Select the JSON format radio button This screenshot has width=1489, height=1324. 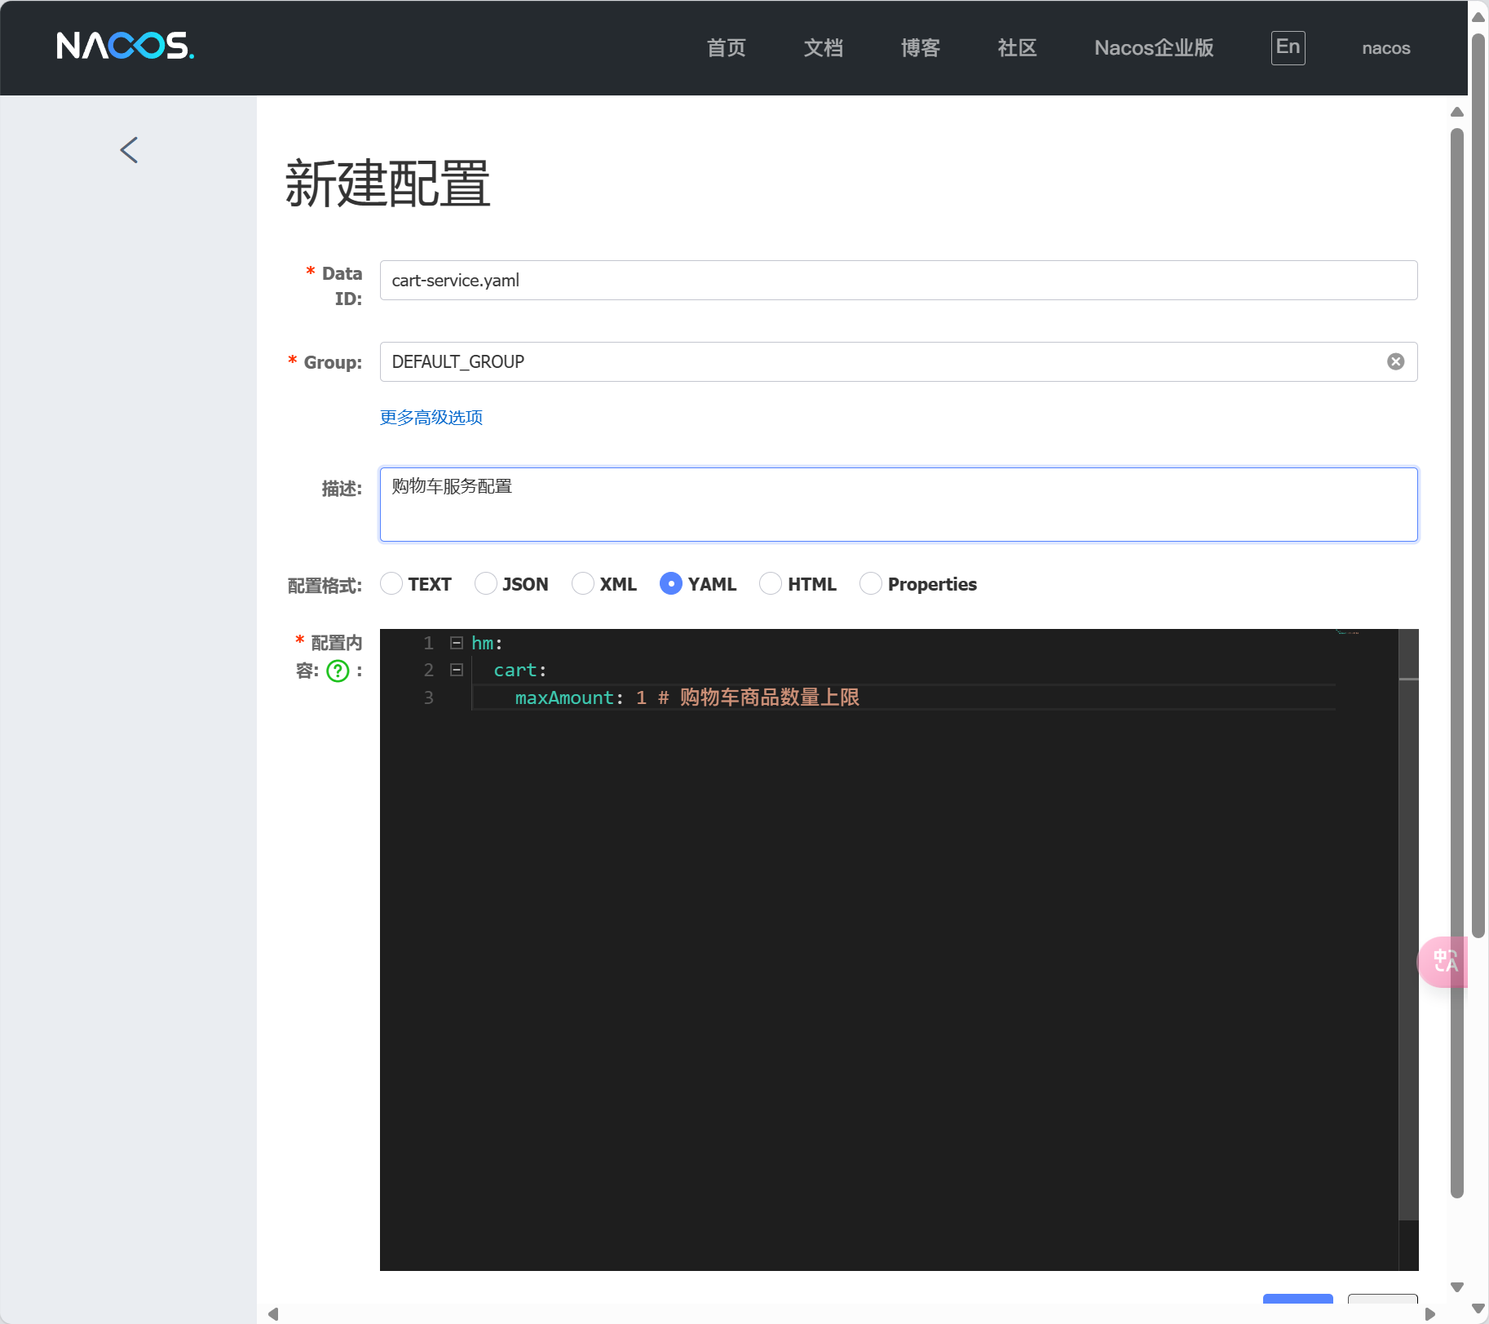pyautogui.click(x=486, y=584)
